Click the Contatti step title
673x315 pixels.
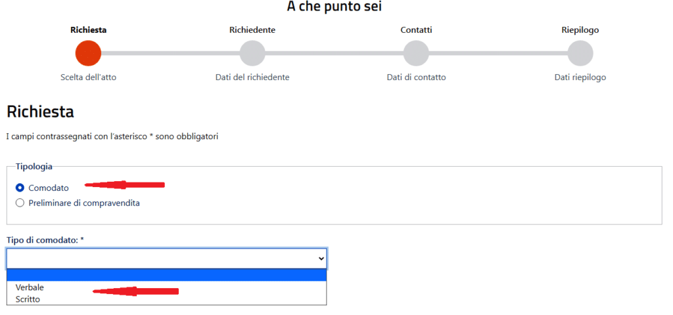coord(416,30)
